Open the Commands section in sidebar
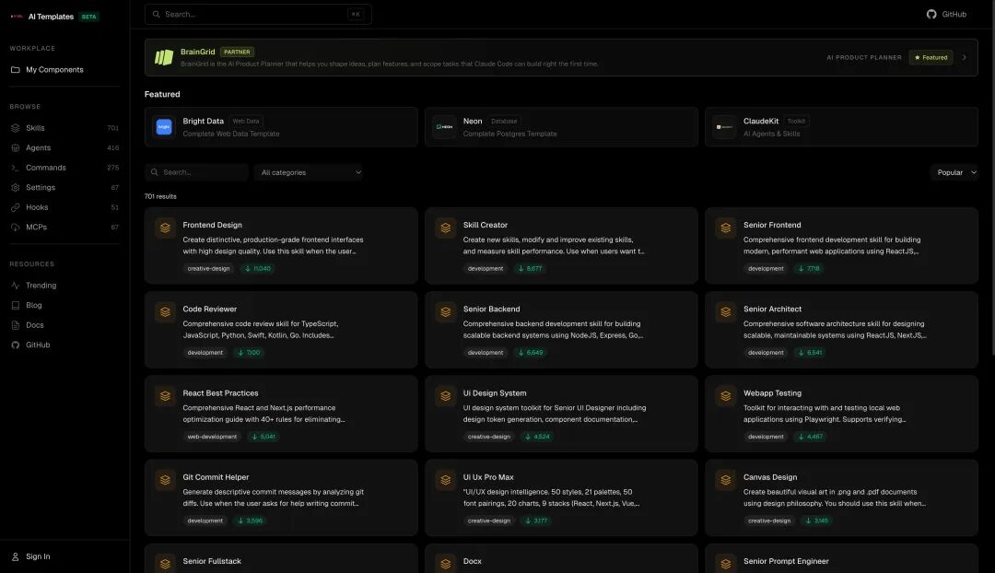The height and width of the screenshot is (573, 995). coord(46,168)
